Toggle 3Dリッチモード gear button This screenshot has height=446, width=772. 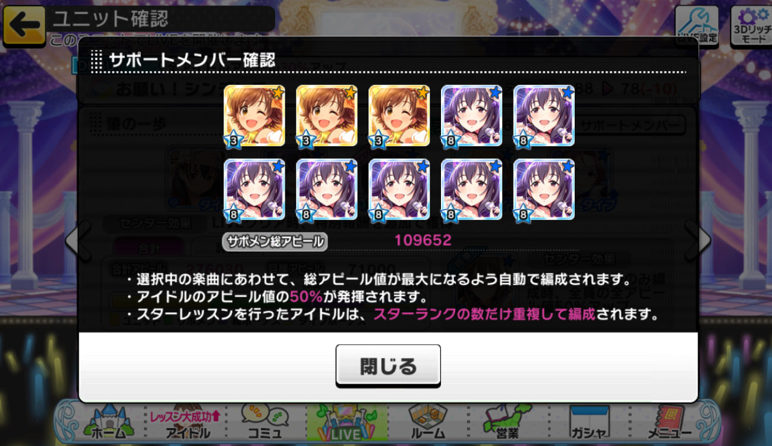751,25
